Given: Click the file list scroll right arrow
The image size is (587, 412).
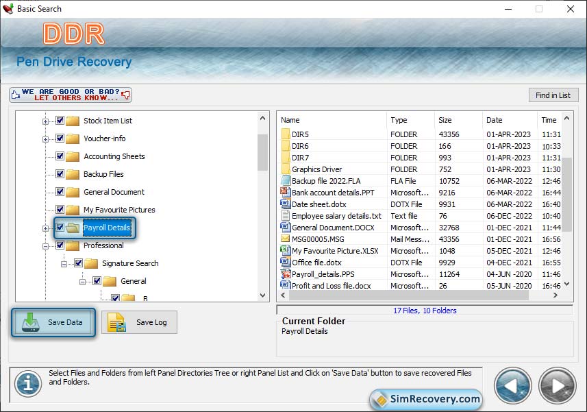Looking at the screenshot, I should pos(555,295).
